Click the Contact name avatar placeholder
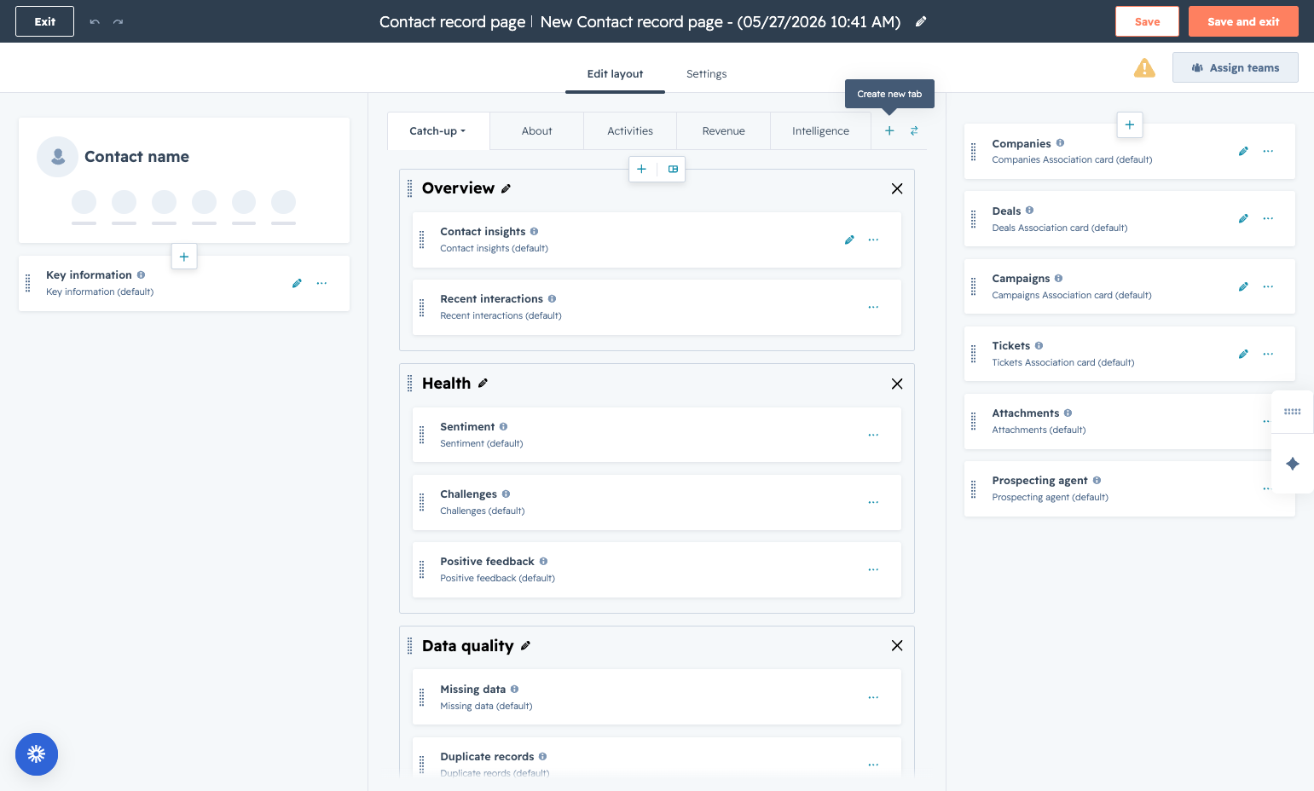1314x791 pixels. point(58,157)
